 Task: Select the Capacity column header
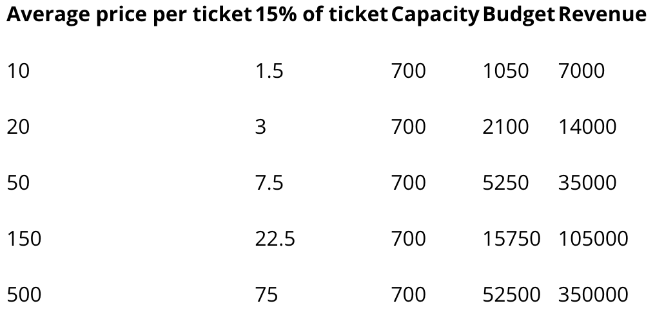(x=435, y=15)
